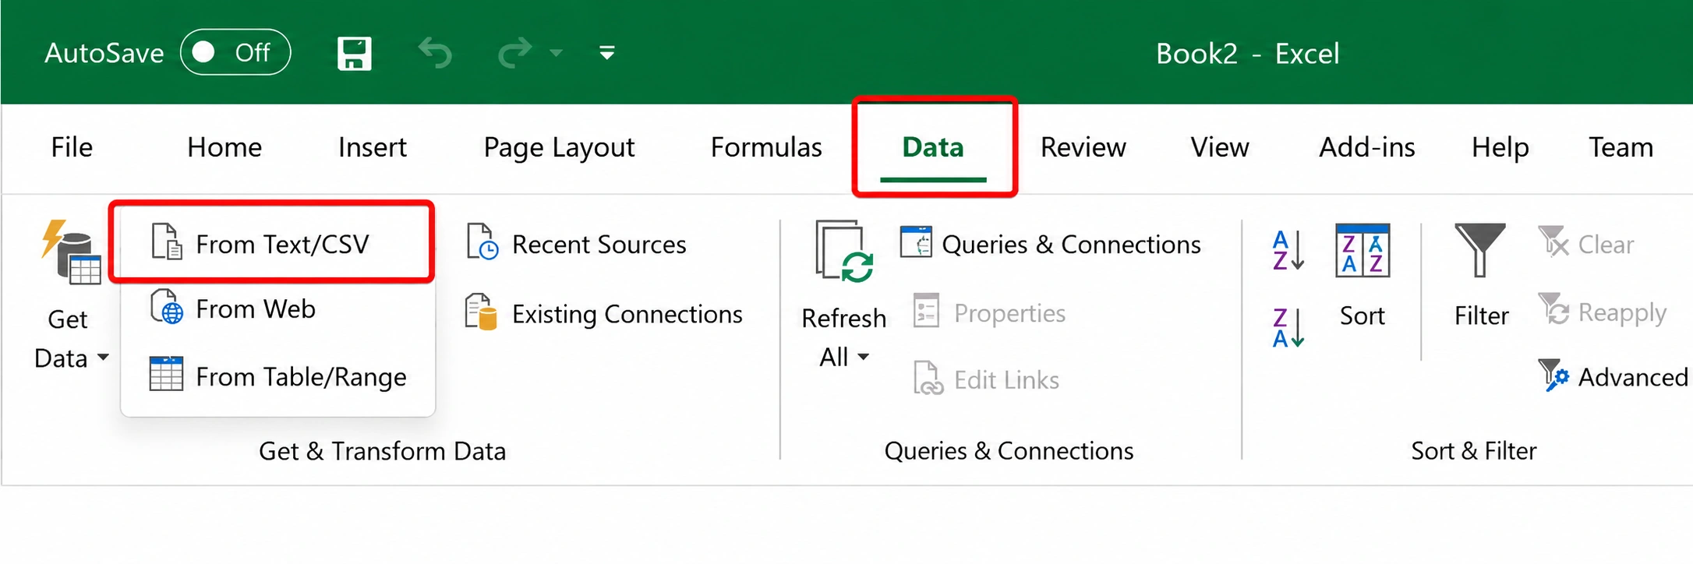This screenshot has width=1693, height=564.
Task: Click the Advanced filter icon
Action: [x=1553, y=375]
